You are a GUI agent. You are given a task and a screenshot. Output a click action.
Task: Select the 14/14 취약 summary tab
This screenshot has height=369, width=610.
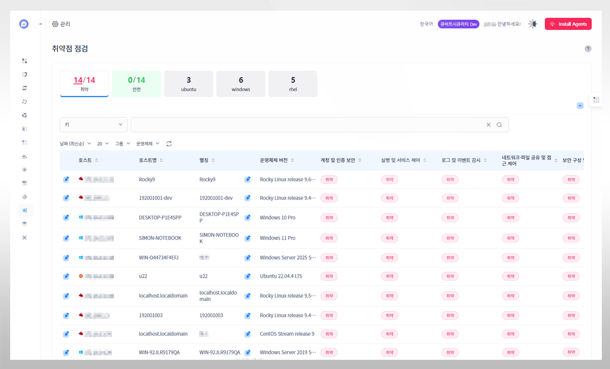pos(84,84)
